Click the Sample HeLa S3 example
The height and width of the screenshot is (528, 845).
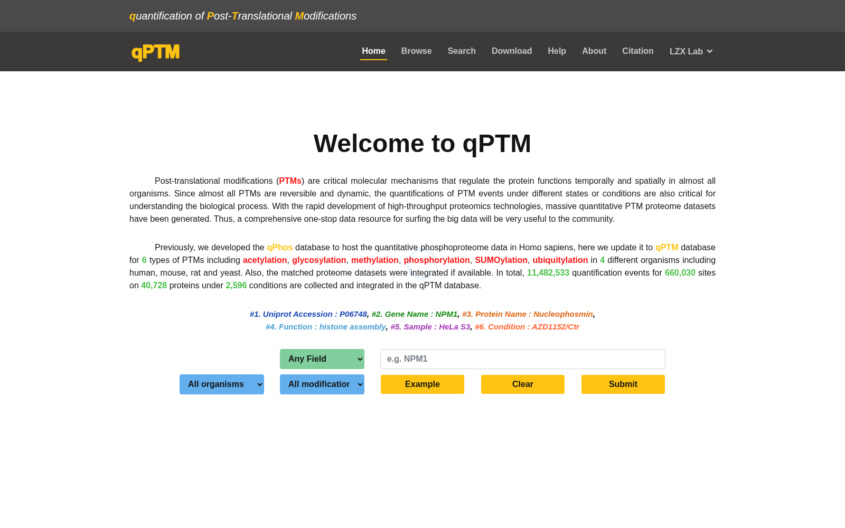[x=430, y=327]
